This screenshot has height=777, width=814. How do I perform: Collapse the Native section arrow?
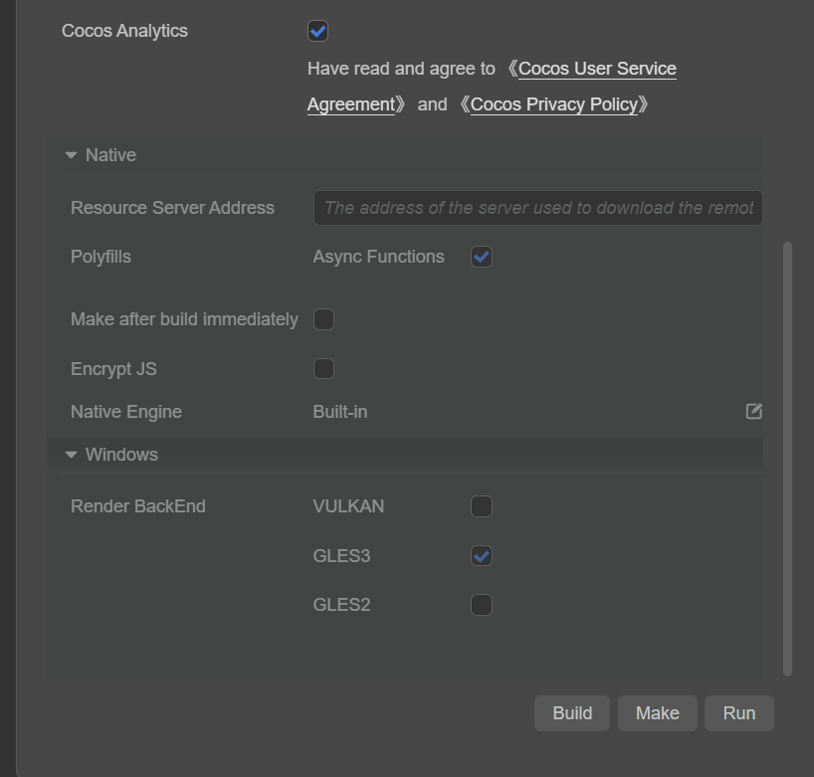pos(71,155)
